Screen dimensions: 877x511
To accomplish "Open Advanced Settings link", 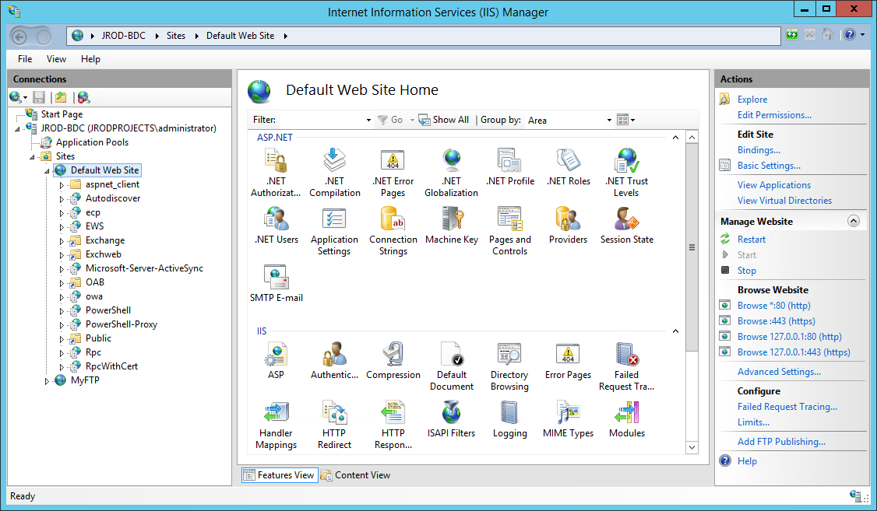I will tap(779, 371).
